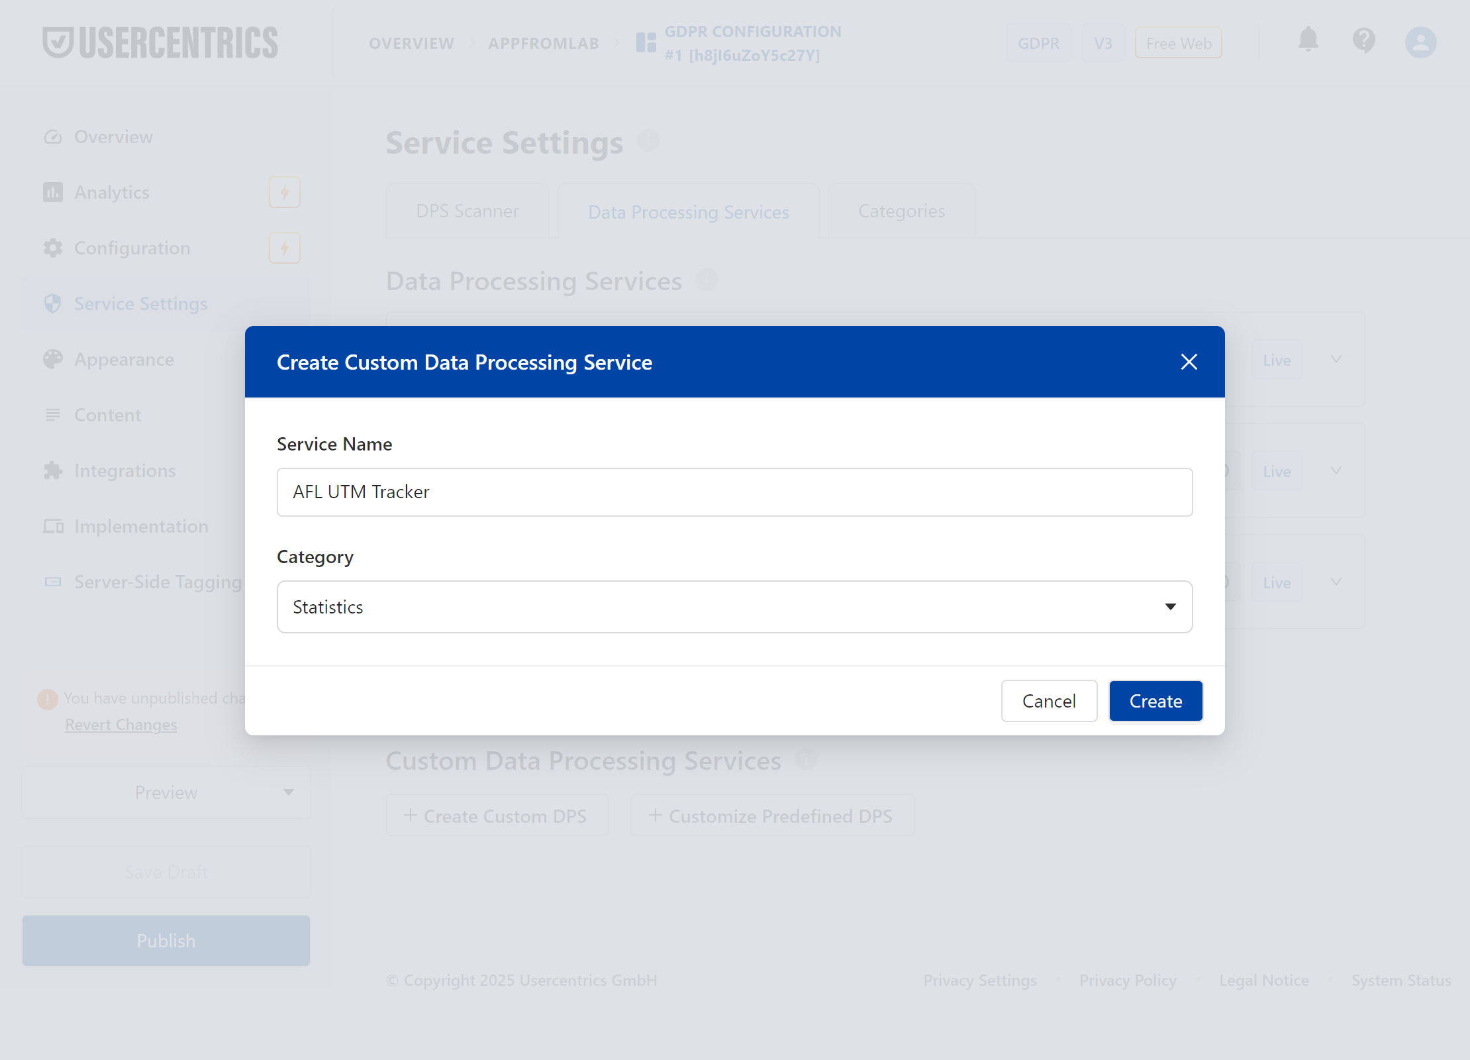Click the info icon next to Custom Data Processing Services
This screenshot has width=1470, height=1060.
tap(806, 759)
